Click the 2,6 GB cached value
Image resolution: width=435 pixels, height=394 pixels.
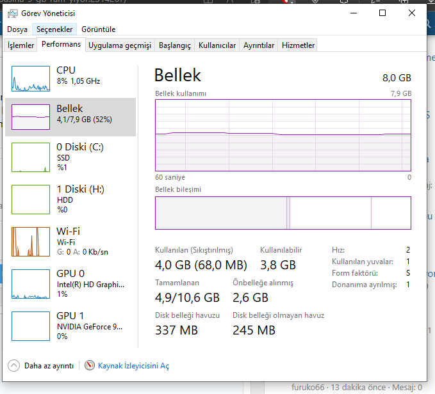tap(250, 297)
